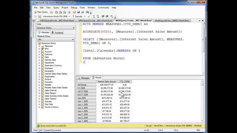Select the Product dimension tree item
Image resolution: width=237 pixels, height=133 pixels.
click(x=48, y=79)
